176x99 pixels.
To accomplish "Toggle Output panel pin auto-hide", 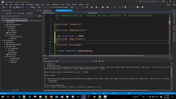I will (x=169, y=59).
